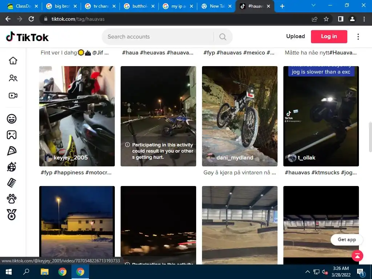This screenshot has width=372, height=279.
Task: Show hidden system tray icons chevron
Action: pos(307,272)
